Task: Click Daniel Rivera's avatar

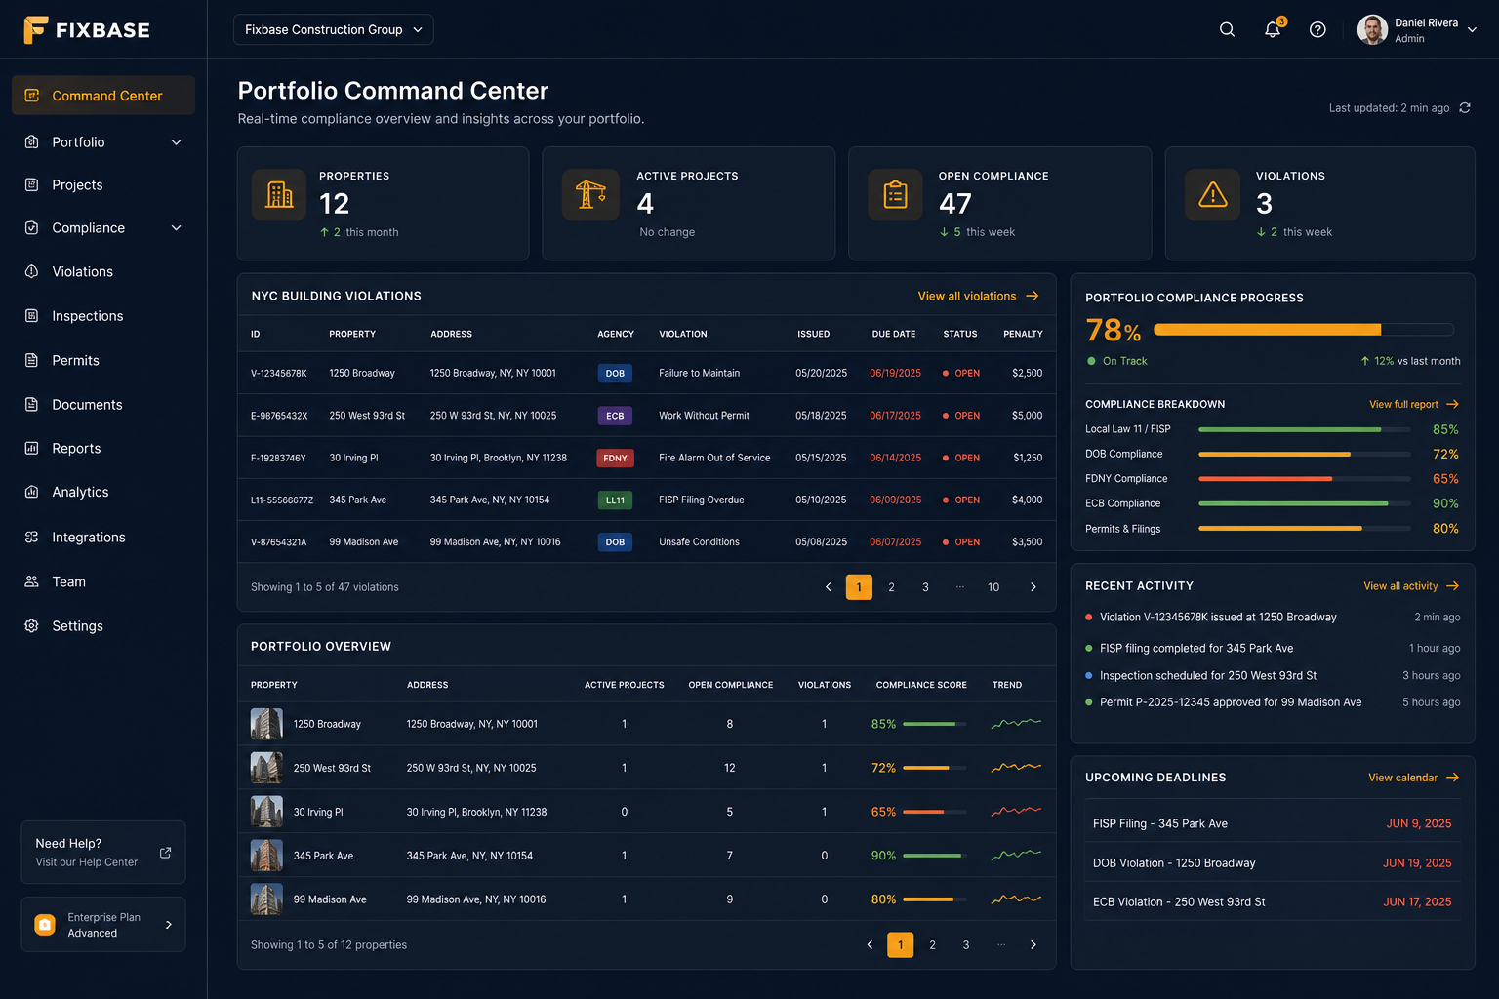Action: (1372, 29)
